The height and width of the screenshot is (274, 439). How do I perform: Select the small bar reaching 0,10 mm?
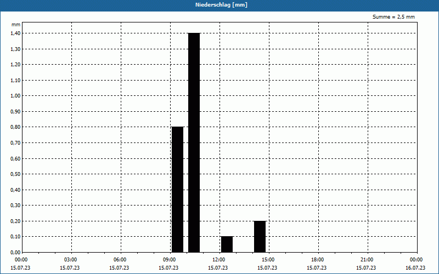pos(227,244)
